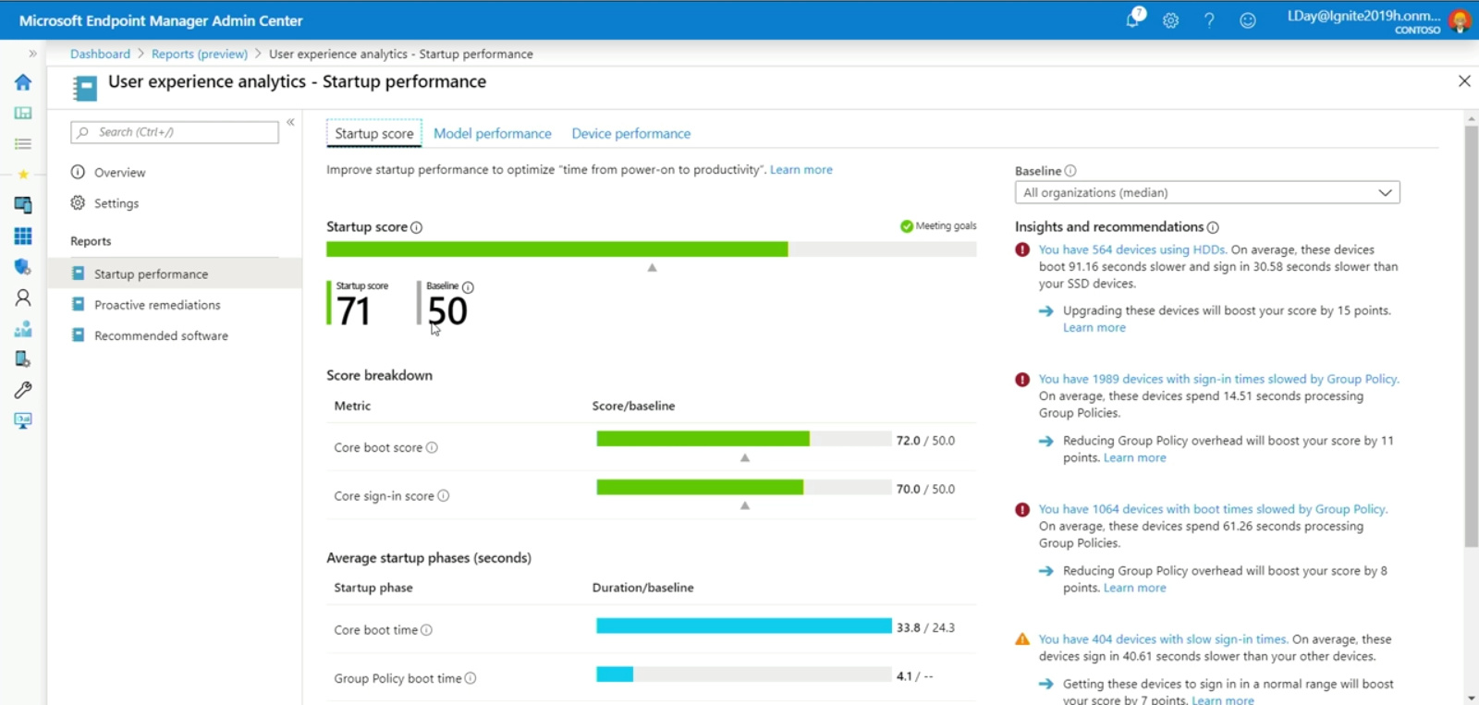Viewport: 1479px width, 705px height.
Task: Click info icon beside Startup score heading
Action: pyautogui.click(x=416, y=227)
